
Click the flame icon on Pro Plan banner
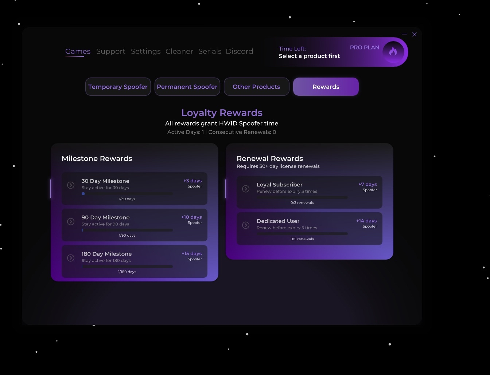click(x=393, y=52)
